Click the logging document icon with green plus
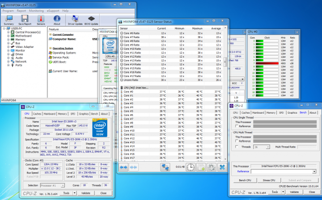 tap(201, 167)
